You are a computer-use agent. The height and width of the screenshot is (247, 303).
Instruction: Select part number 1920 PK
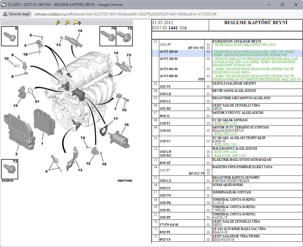(165, 203)
